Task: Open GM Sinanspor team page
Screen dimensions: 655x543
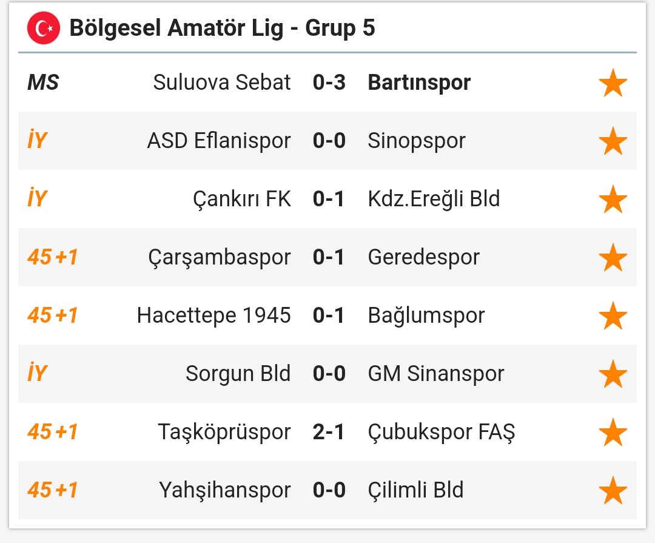Action: click(x=435, y=374)
